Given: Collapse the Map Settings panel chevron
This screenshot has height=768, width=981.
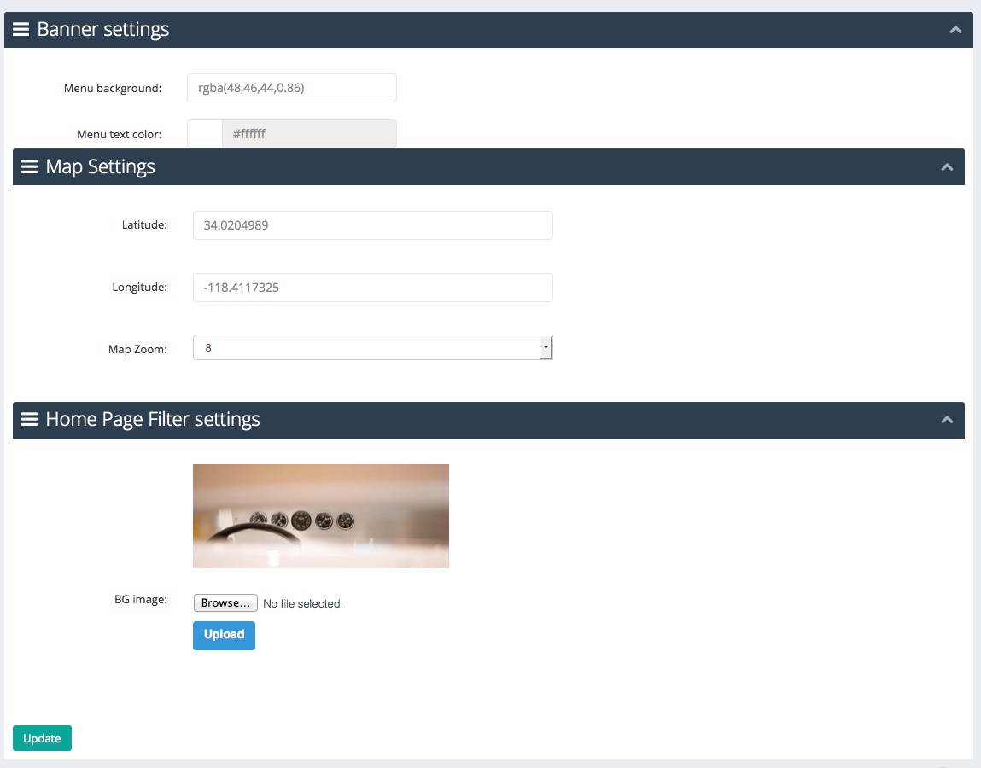Looking at the screenshot, I should click(x=947, y=167).
